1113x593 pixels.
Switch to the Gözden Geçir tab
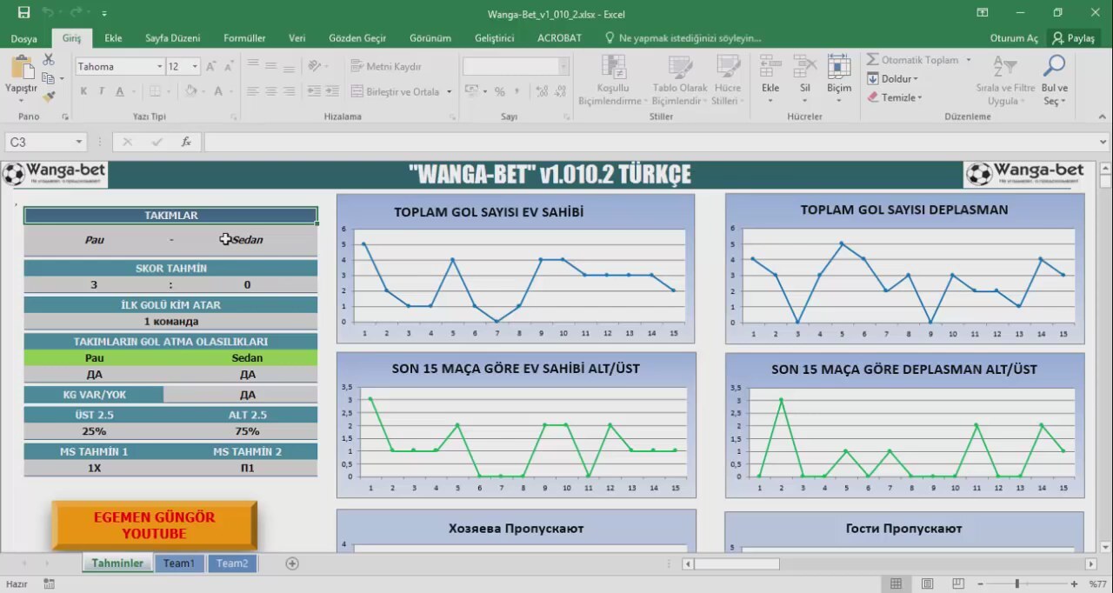click(357, 38)
